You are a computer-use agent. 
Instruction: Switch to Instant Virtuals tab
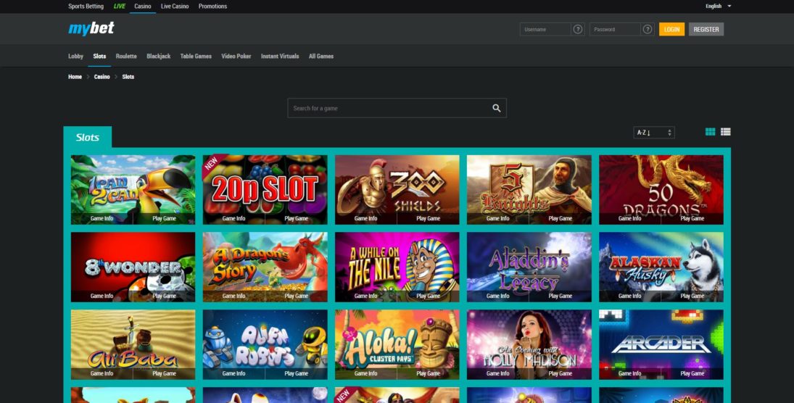pyautogui.click(x=280, y=57)
